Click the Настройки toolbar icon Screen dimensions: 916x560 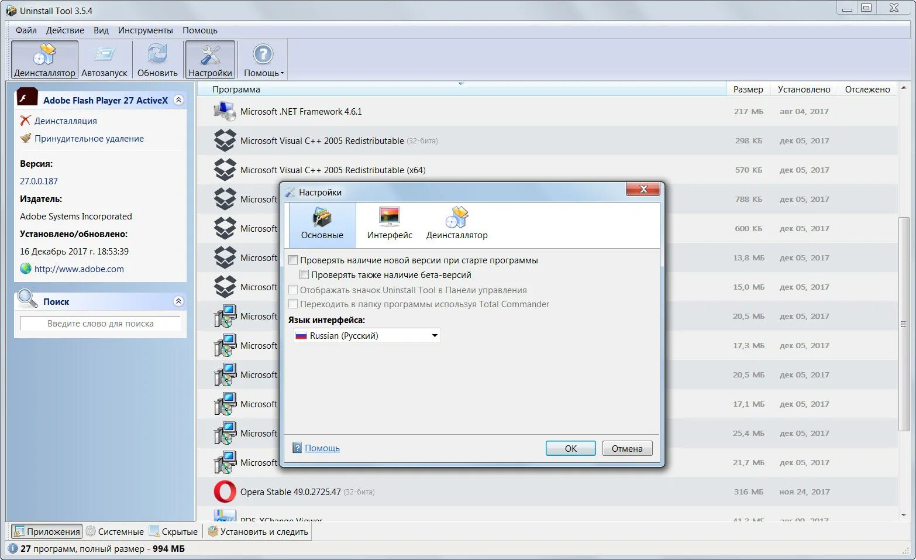click(211, 60)
